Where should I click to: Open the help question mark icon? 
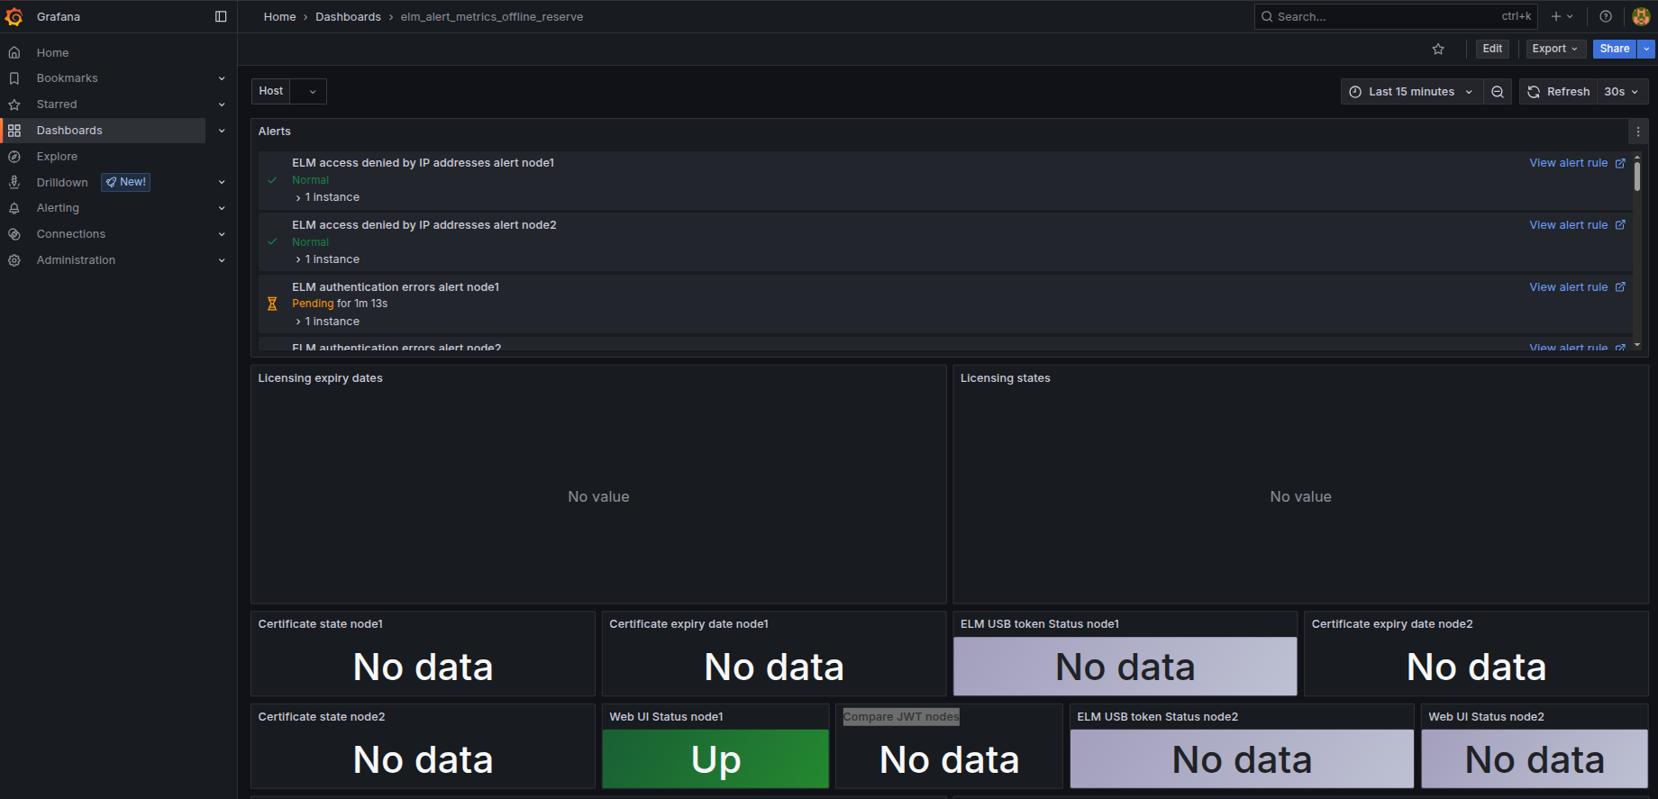[x=1606, y=16]
